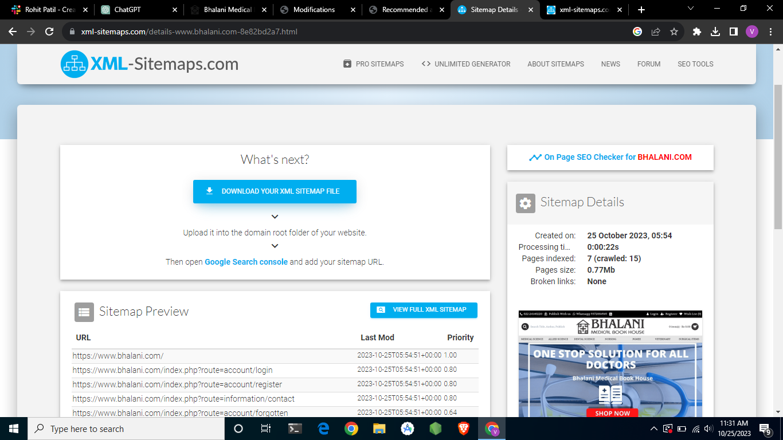The width and height of the screenshot is (783, 440).
Task: Switch to Recommended tab
Action: click(406, 10)
